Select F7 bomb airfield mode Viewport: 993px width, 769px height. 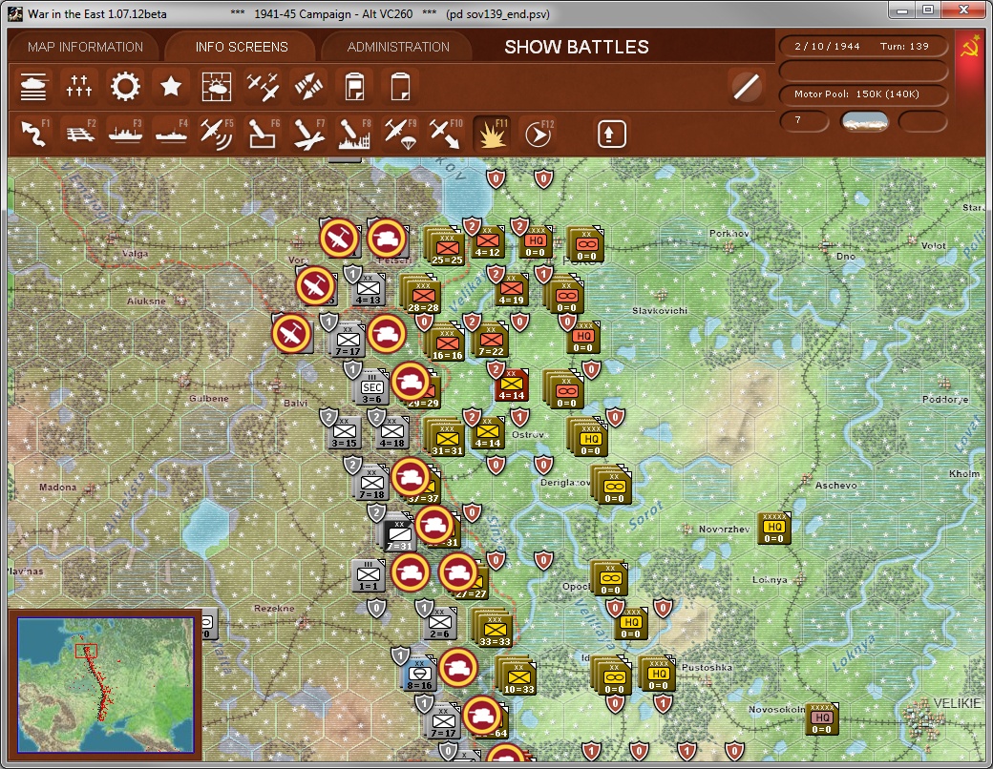point(308,134)
